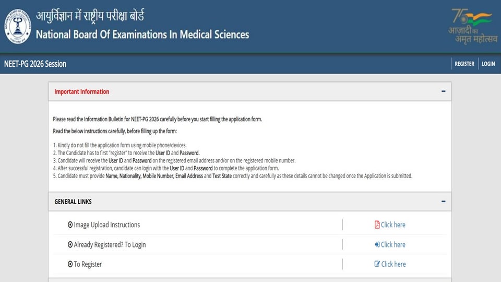Open the REGISTER menu item

pyautogui.click(x=464, y=64)
